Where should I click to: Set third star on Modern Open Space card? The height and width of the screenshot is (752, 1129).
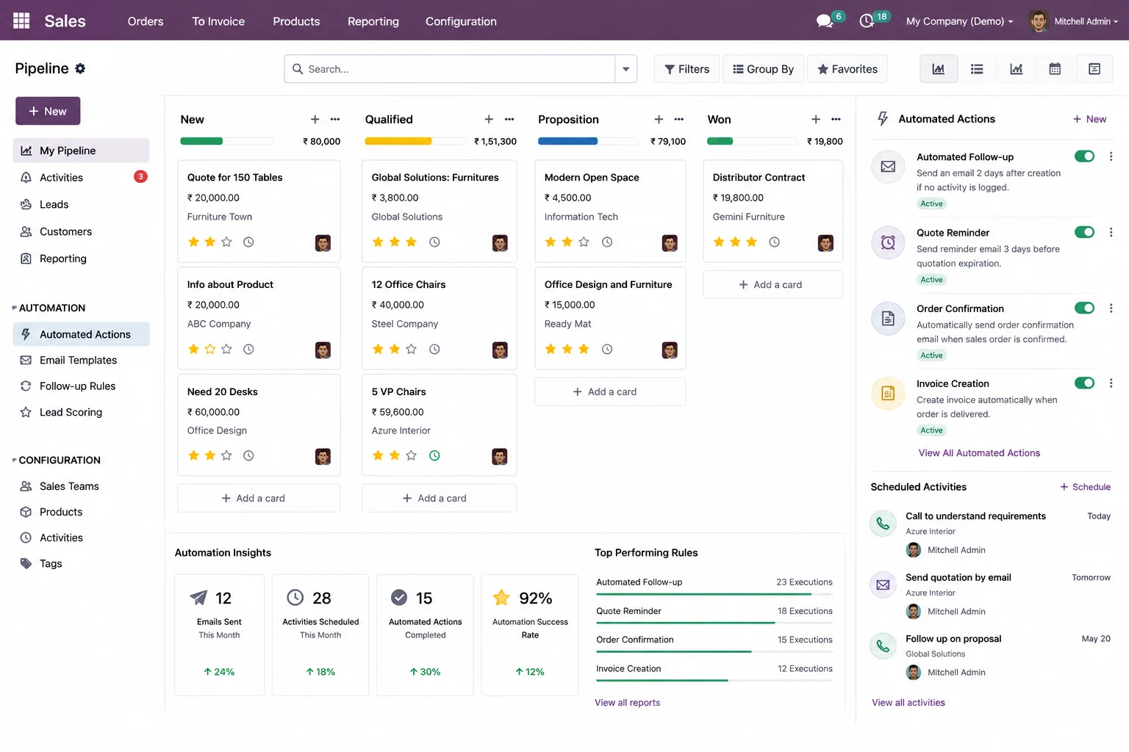pyautogui.click(x=584, y=242)
